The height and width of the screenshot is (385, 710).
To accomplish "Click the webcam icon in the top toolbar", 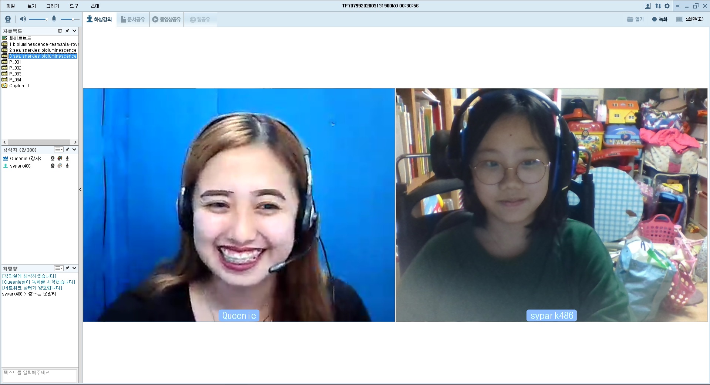I will pos(8,19).
